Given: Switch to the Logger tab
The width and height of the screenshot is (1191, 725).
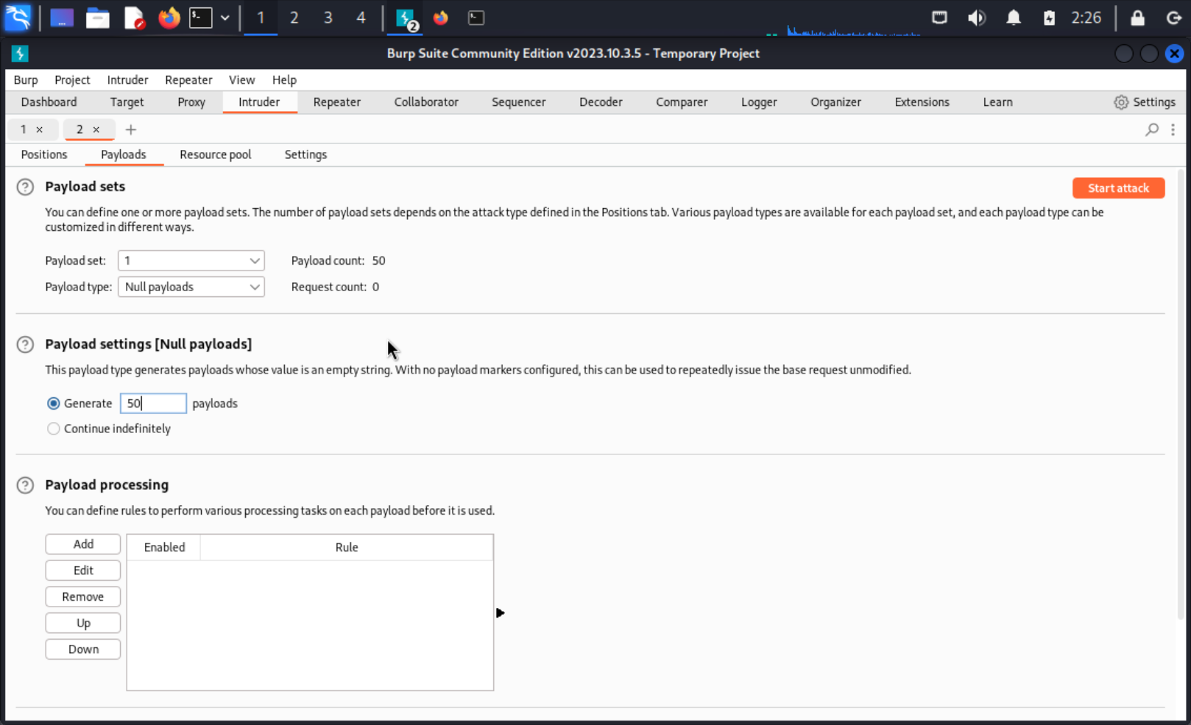Looking at the screenshot, I should 759,102.
